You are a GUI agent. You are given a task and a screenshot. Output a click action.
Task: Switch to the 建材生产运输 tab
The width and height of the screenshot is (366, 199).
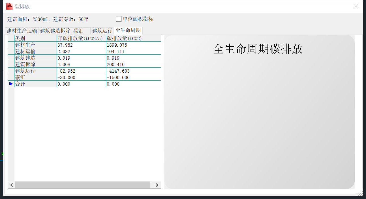point(22,31)
